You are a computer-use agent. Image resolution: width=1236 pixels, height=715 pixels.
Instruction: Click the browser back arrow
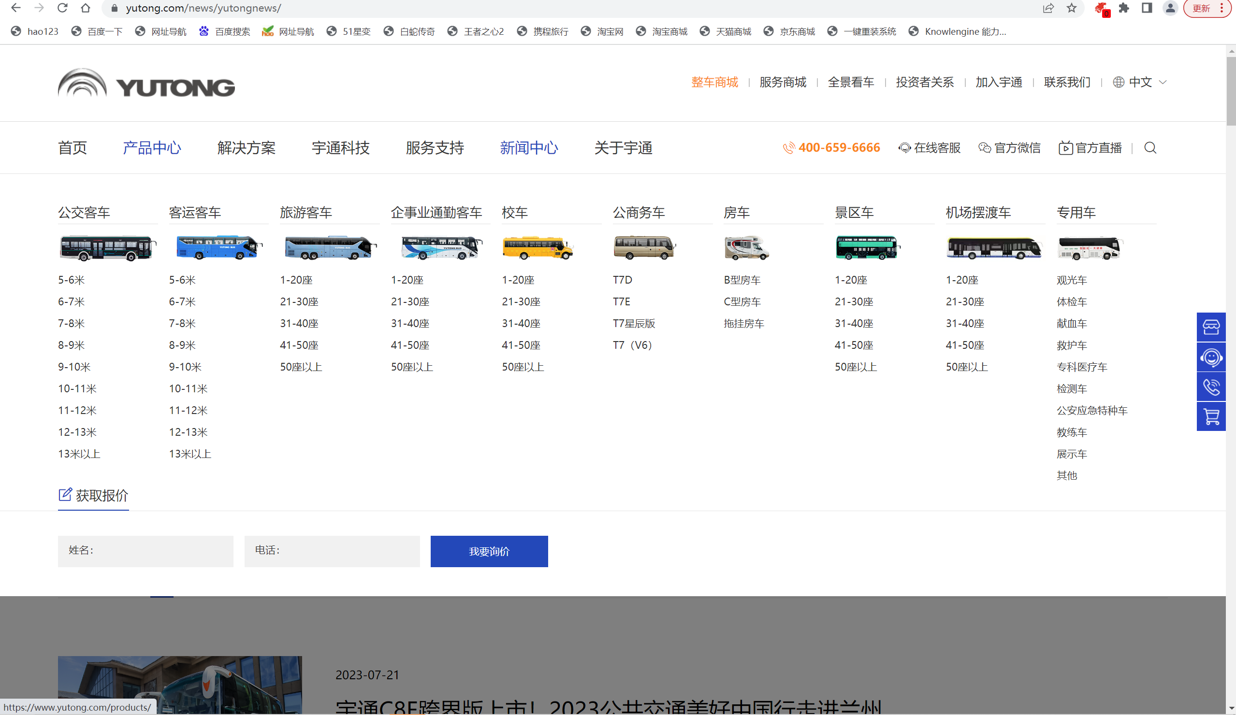pyautogui.click(x=15, y=8)
